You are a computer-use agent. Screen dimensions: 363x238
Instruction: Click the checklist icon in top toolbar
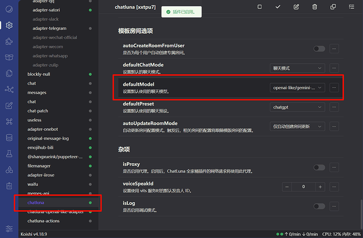point(351,7)
